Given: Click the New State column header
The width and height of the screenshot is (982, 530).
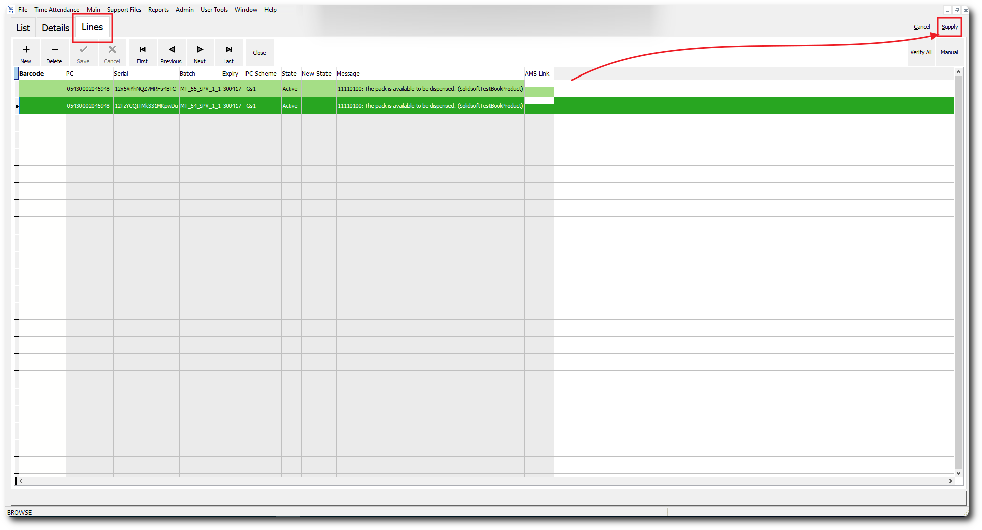Looking at the screenshot, I should [318, 73].
